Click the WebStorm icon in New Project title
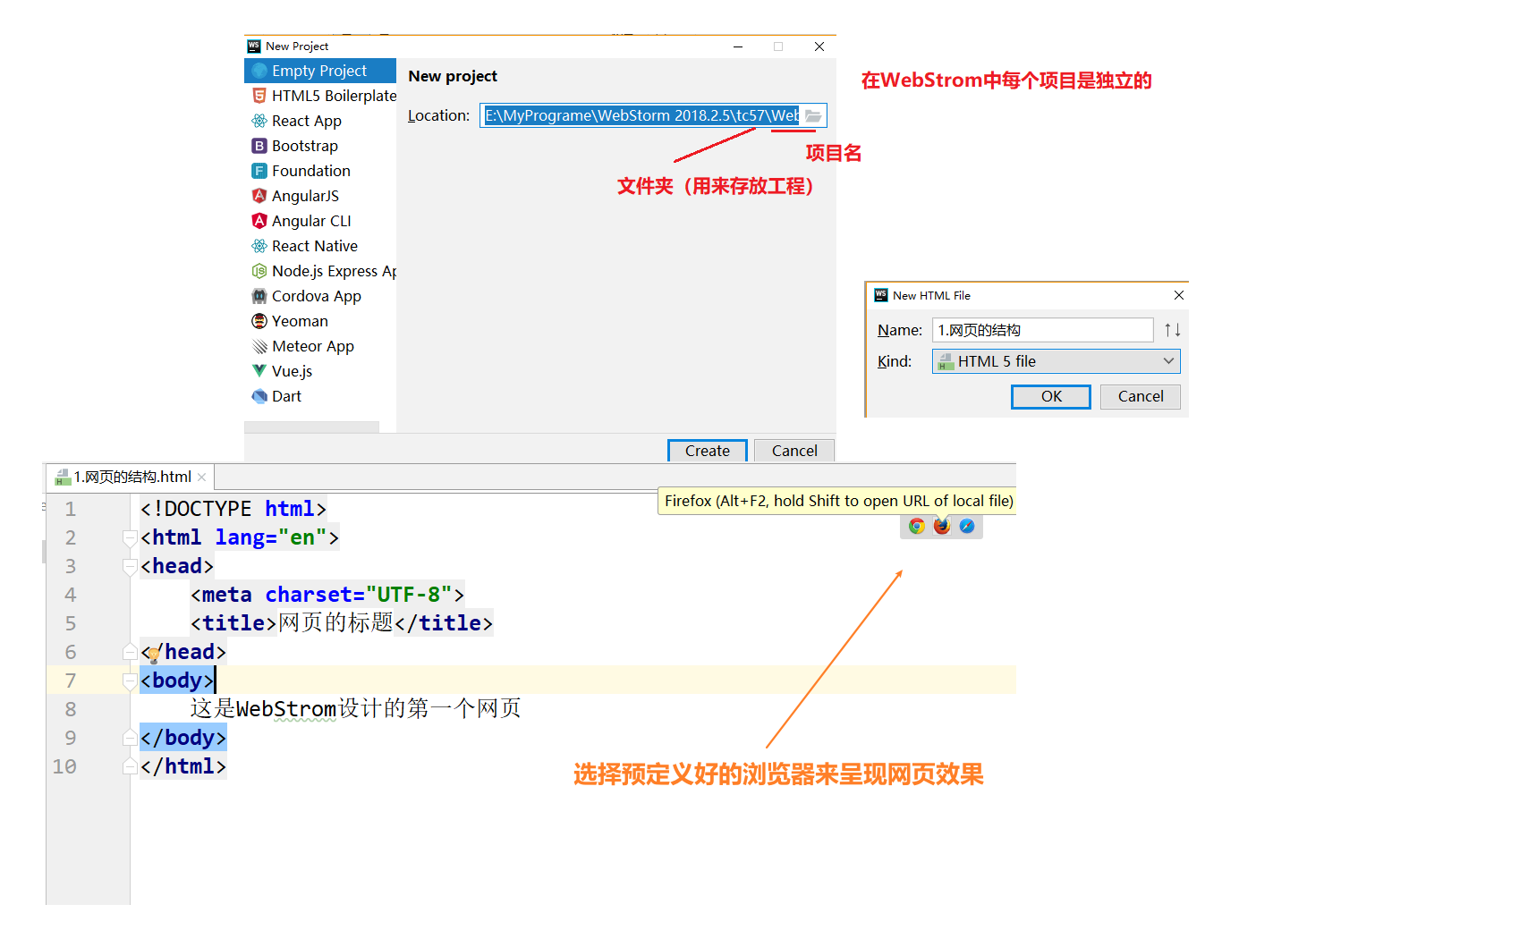 pyautogui.click(x=254, y=46)
